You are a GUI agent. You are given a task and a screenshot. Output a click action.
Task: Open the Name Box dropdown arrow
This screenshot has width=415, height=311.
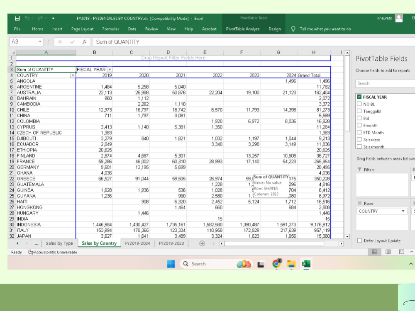[40, 42]
